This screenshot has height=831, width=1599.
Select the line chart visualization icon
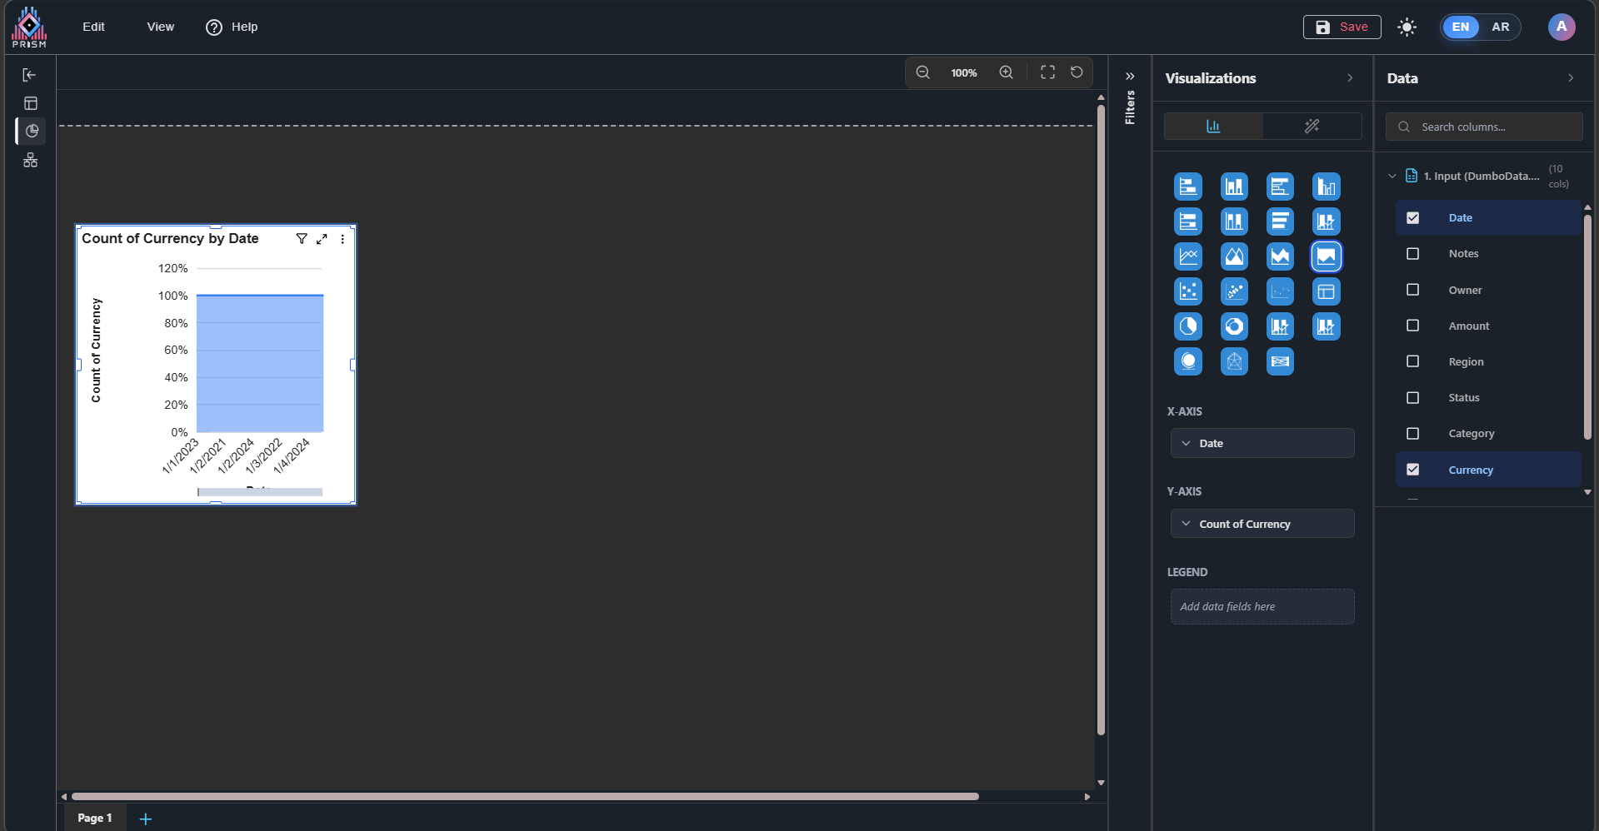(x=1188, y=256)
